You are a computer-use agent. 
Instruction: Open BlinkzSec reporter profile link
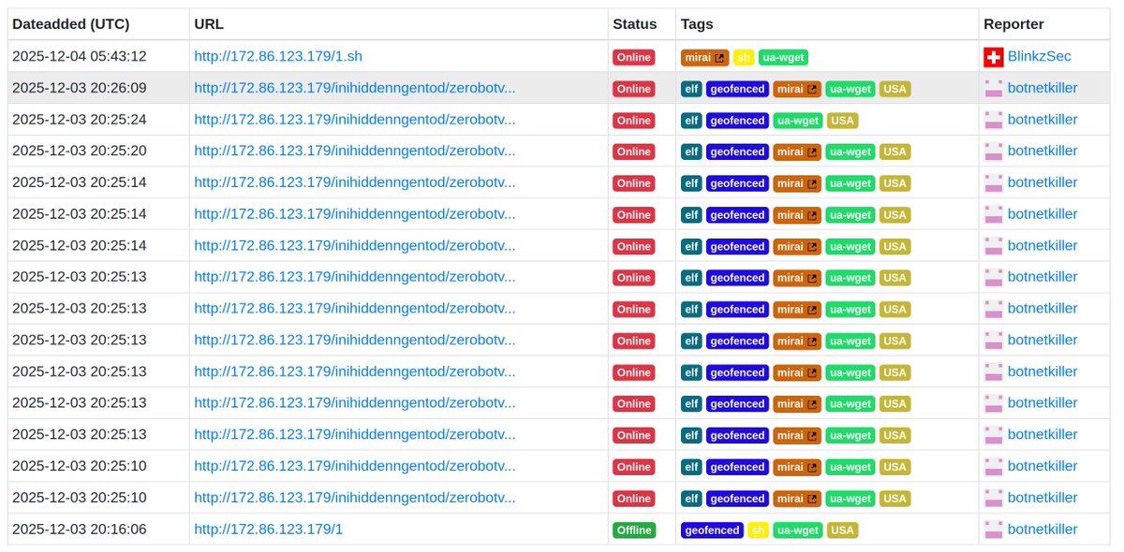1040,56
